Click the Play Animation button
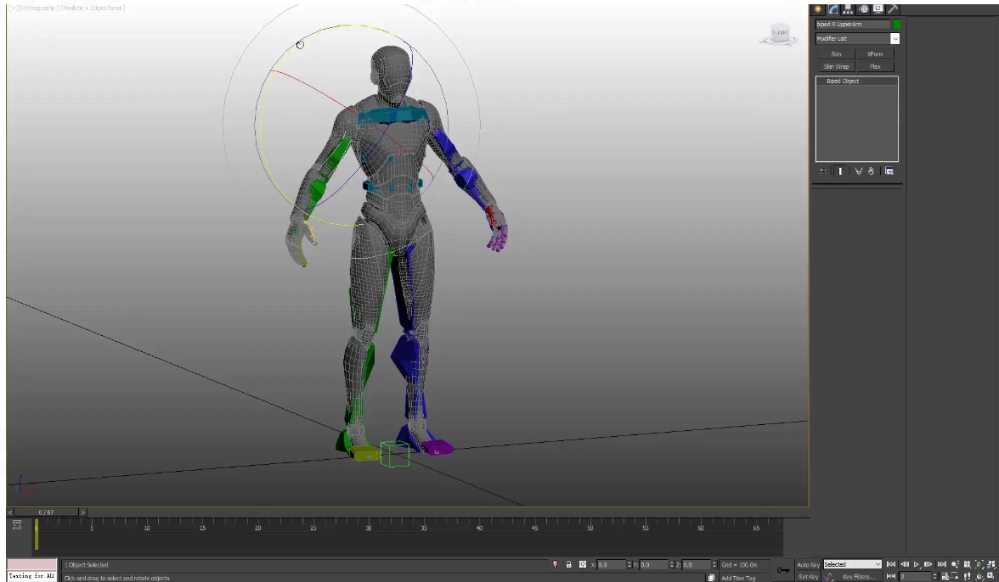This screenshot has width=999, height=582. 917,564
